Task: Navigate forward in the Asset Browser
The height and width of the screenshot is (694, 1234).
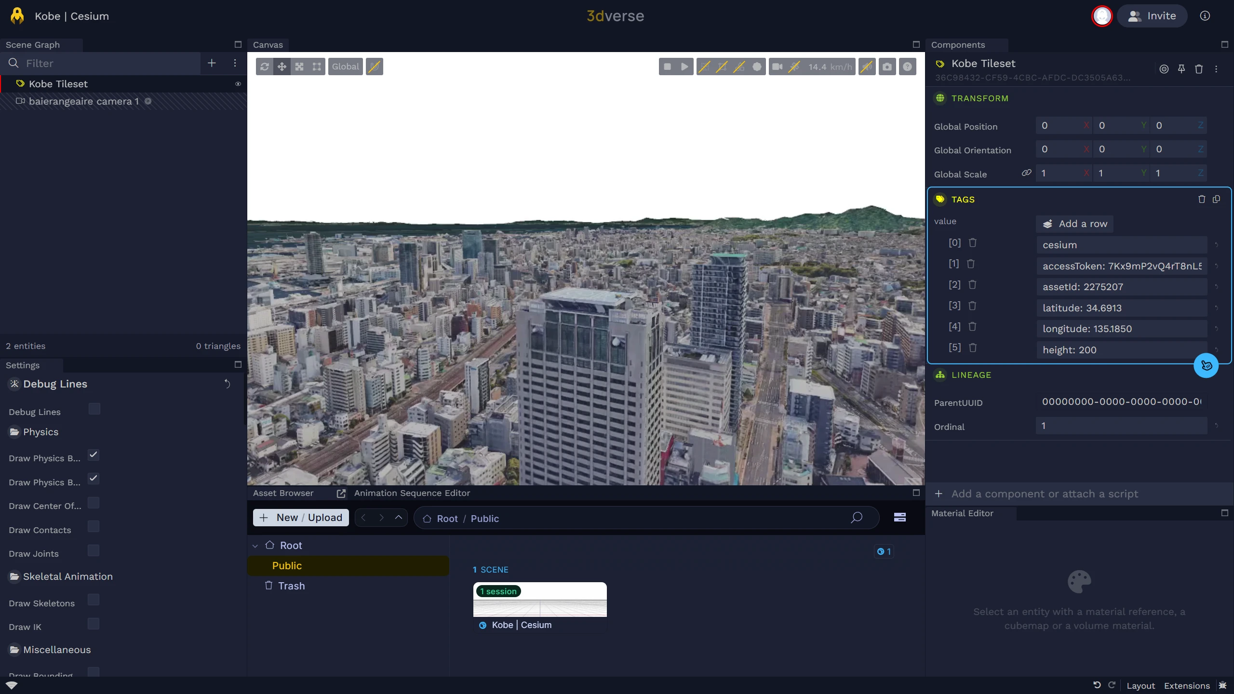Action: [381, 518]
